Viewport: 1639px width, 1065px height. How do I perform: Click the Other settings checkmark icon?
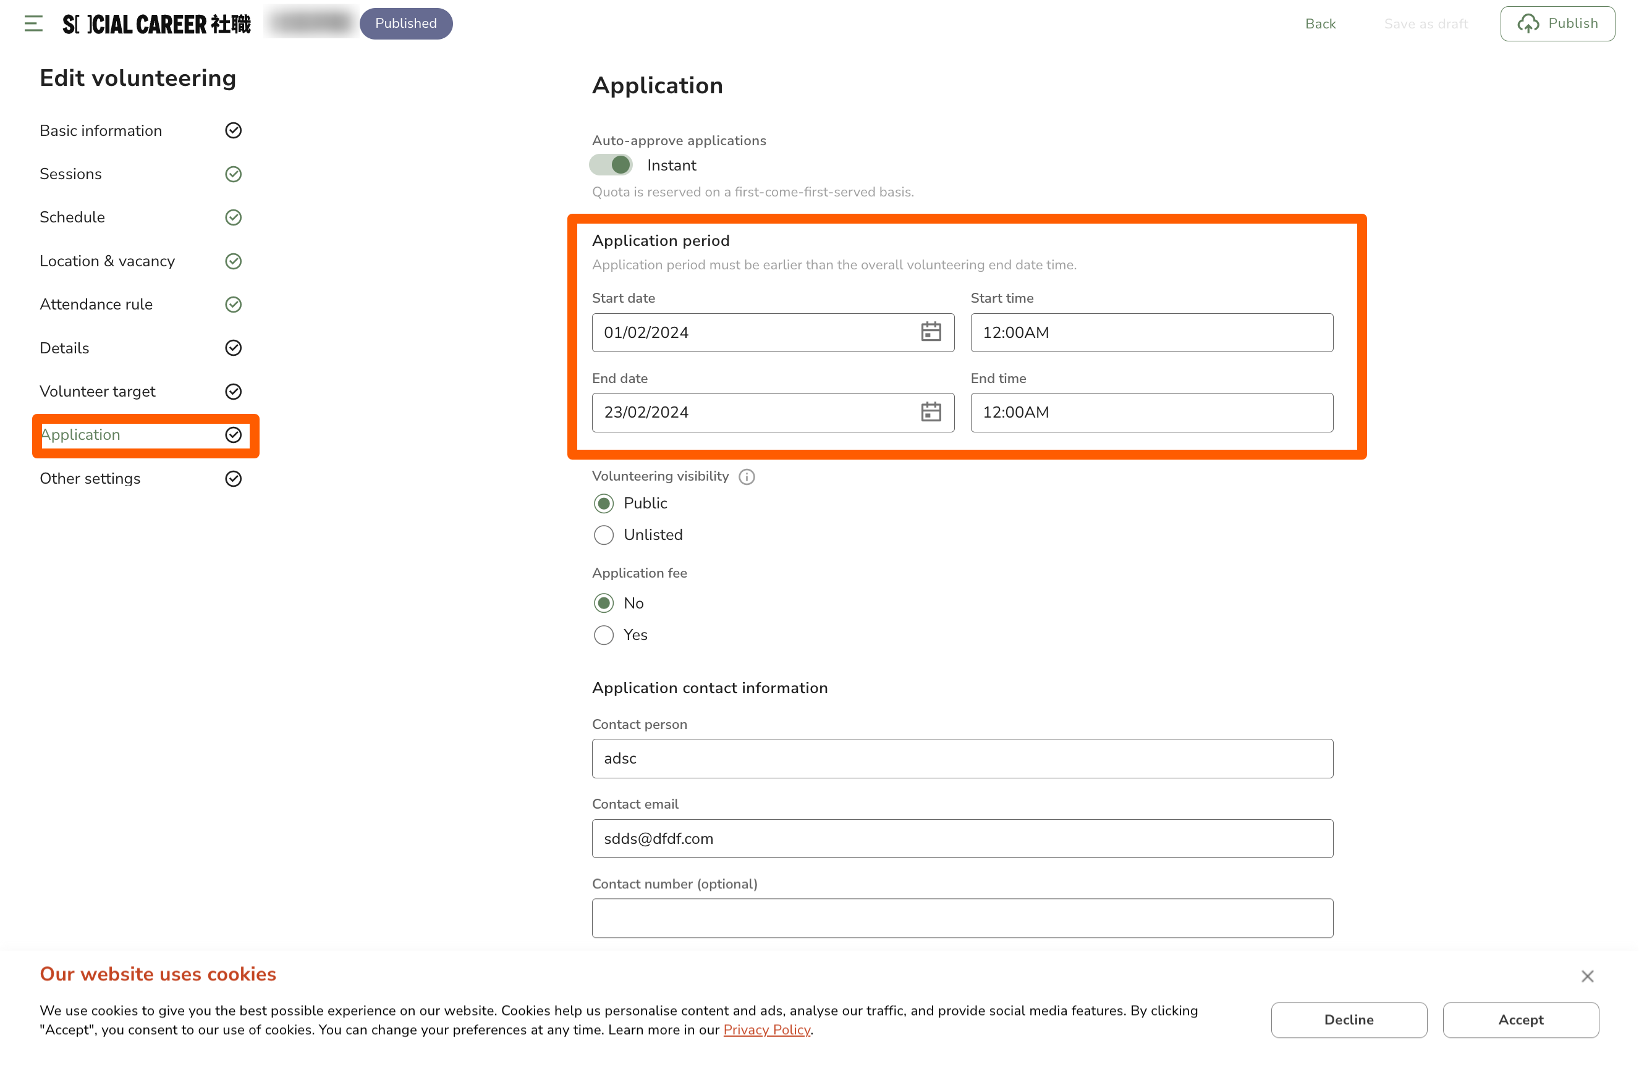click(234, 479)
